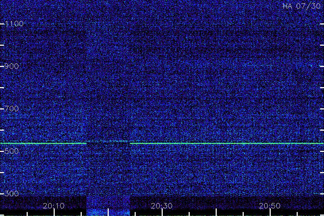Viewport: 324px width, 216px height.
Task: Click the 300 frequency axis label
Action: [12, 193]
